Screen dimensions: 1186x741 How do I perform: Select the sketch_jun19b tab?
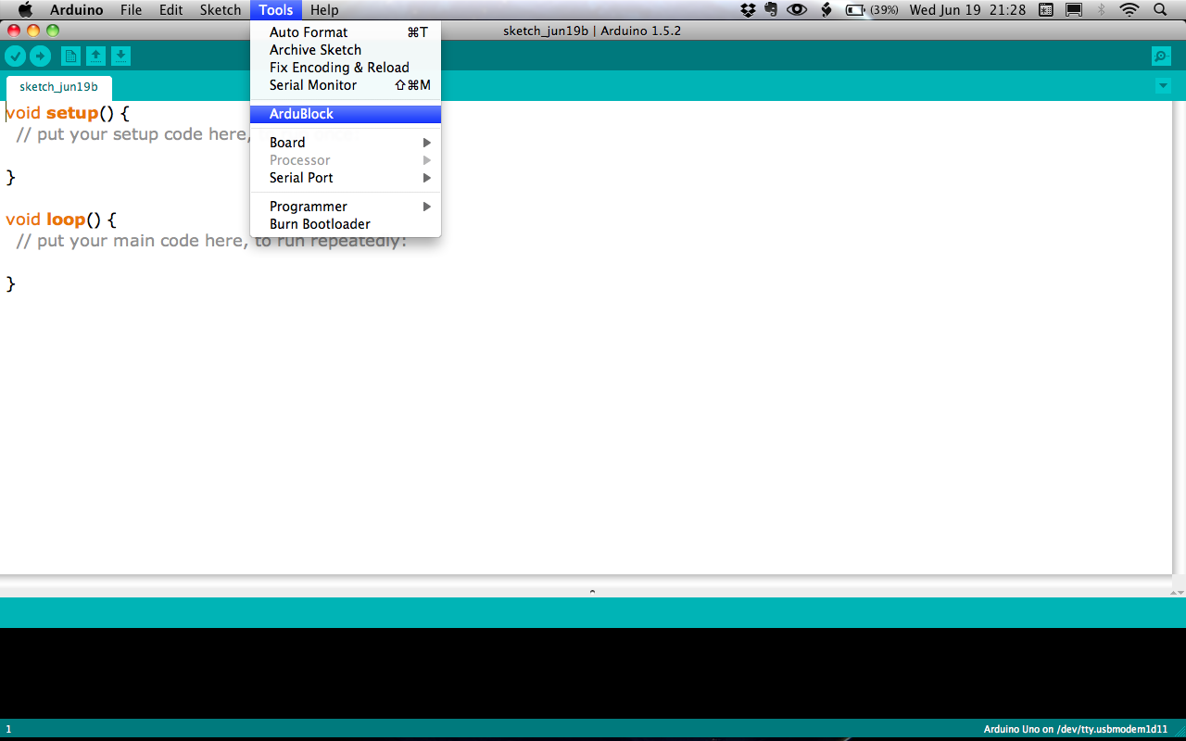point(59,87)
